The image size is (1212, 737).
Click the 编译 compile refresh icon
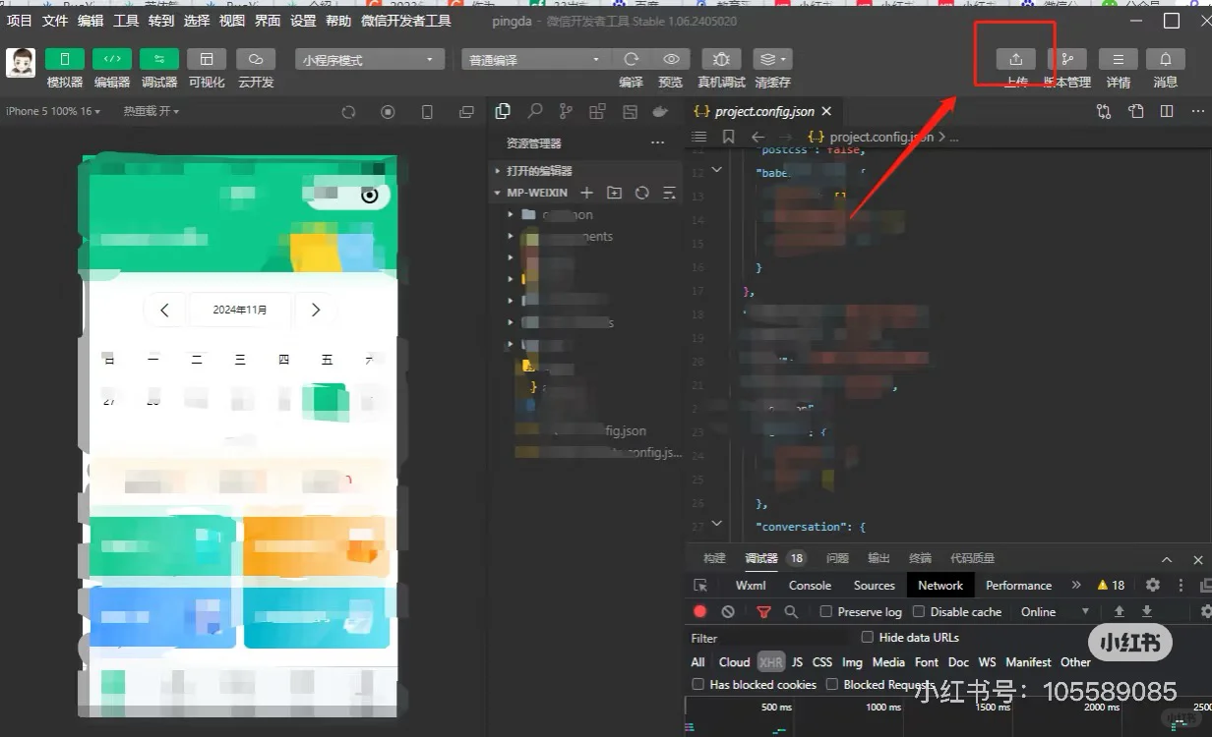[x=632, y=59]
